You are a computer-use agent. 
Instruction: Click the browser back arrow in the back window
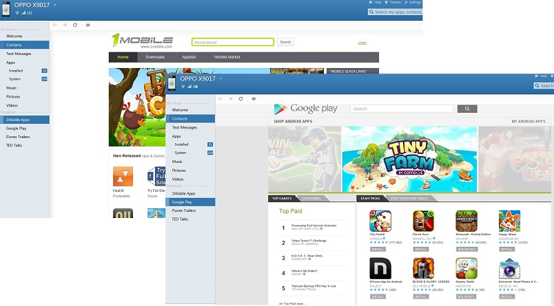coord(54,25)
